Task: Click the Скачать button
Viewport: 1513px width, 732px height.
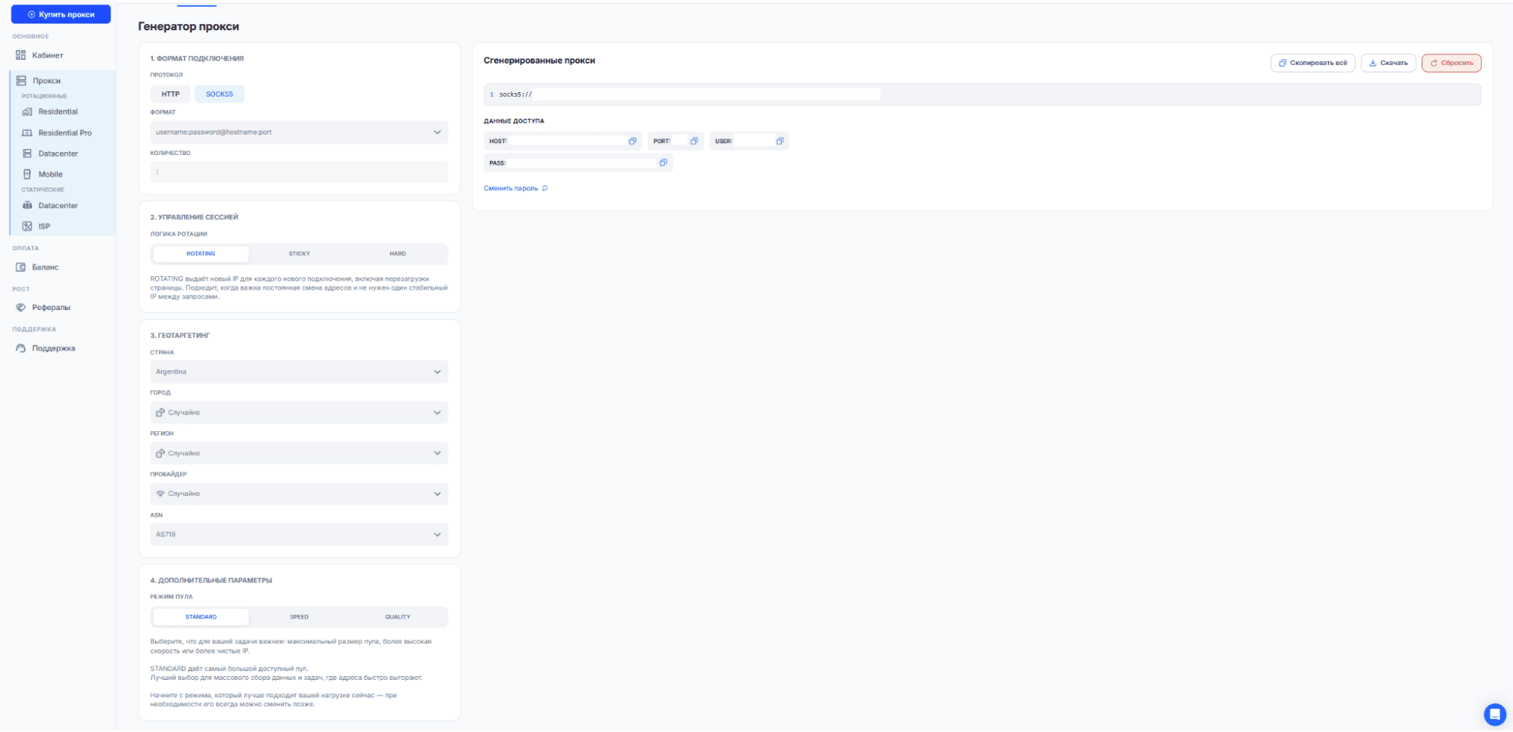Action: click(1388, 63)
